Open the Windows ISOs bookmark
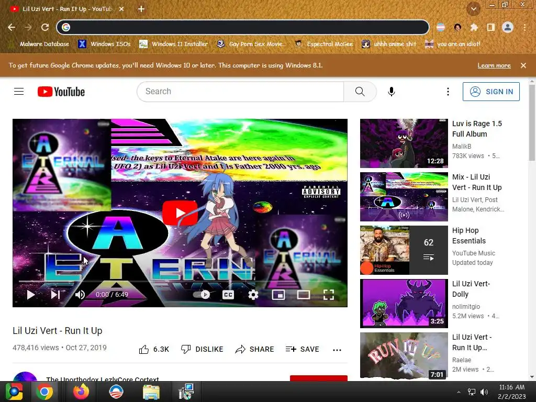Viewport: 536px width, 402px height. coord(104,44)
